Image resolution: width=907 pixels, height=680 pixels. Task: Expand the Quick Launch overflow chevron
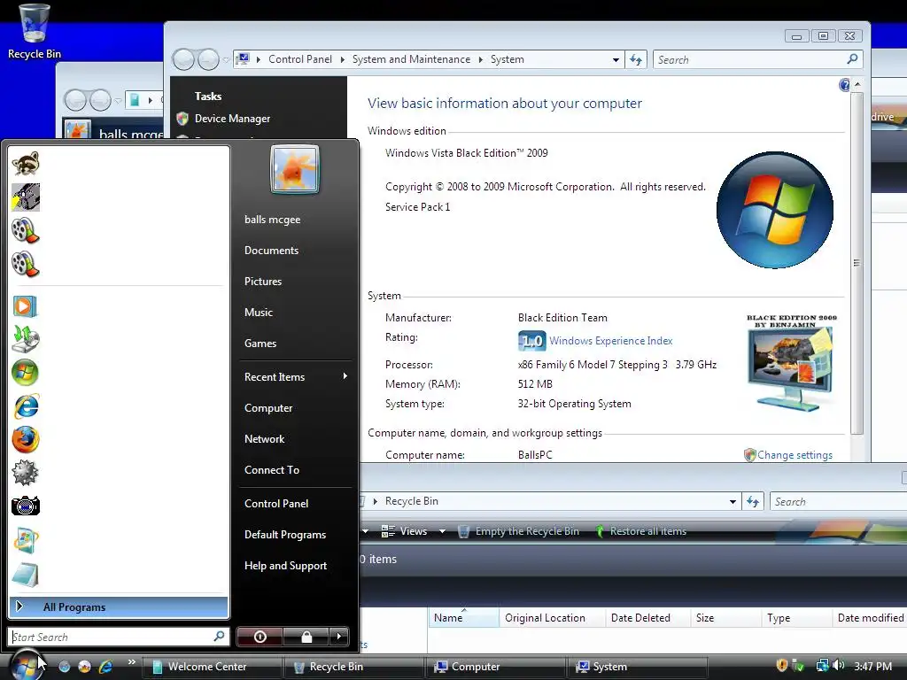click(x=131, y=662)
